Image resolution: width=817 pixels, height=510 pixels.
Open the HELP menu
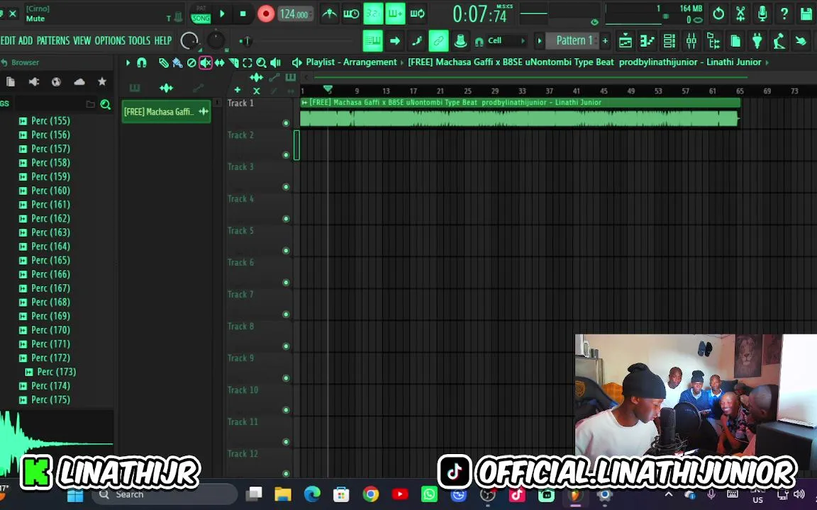(162, 40)
